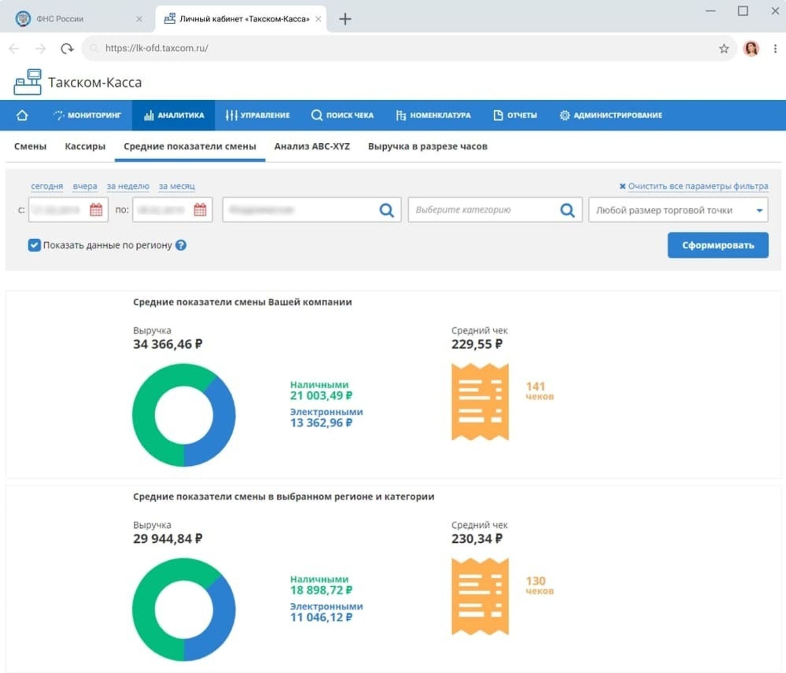Screen dimensions: 786x673
Task: Go to home icon in navigation bar
Action: pyautogui.click(x=22, y=115)
